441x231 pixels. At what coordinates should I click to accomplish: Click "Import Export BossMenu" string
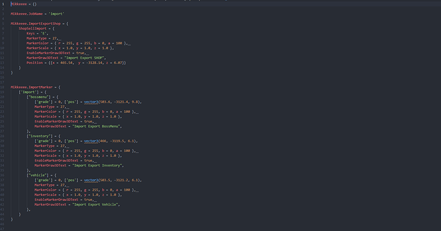(x=97, y=126)
